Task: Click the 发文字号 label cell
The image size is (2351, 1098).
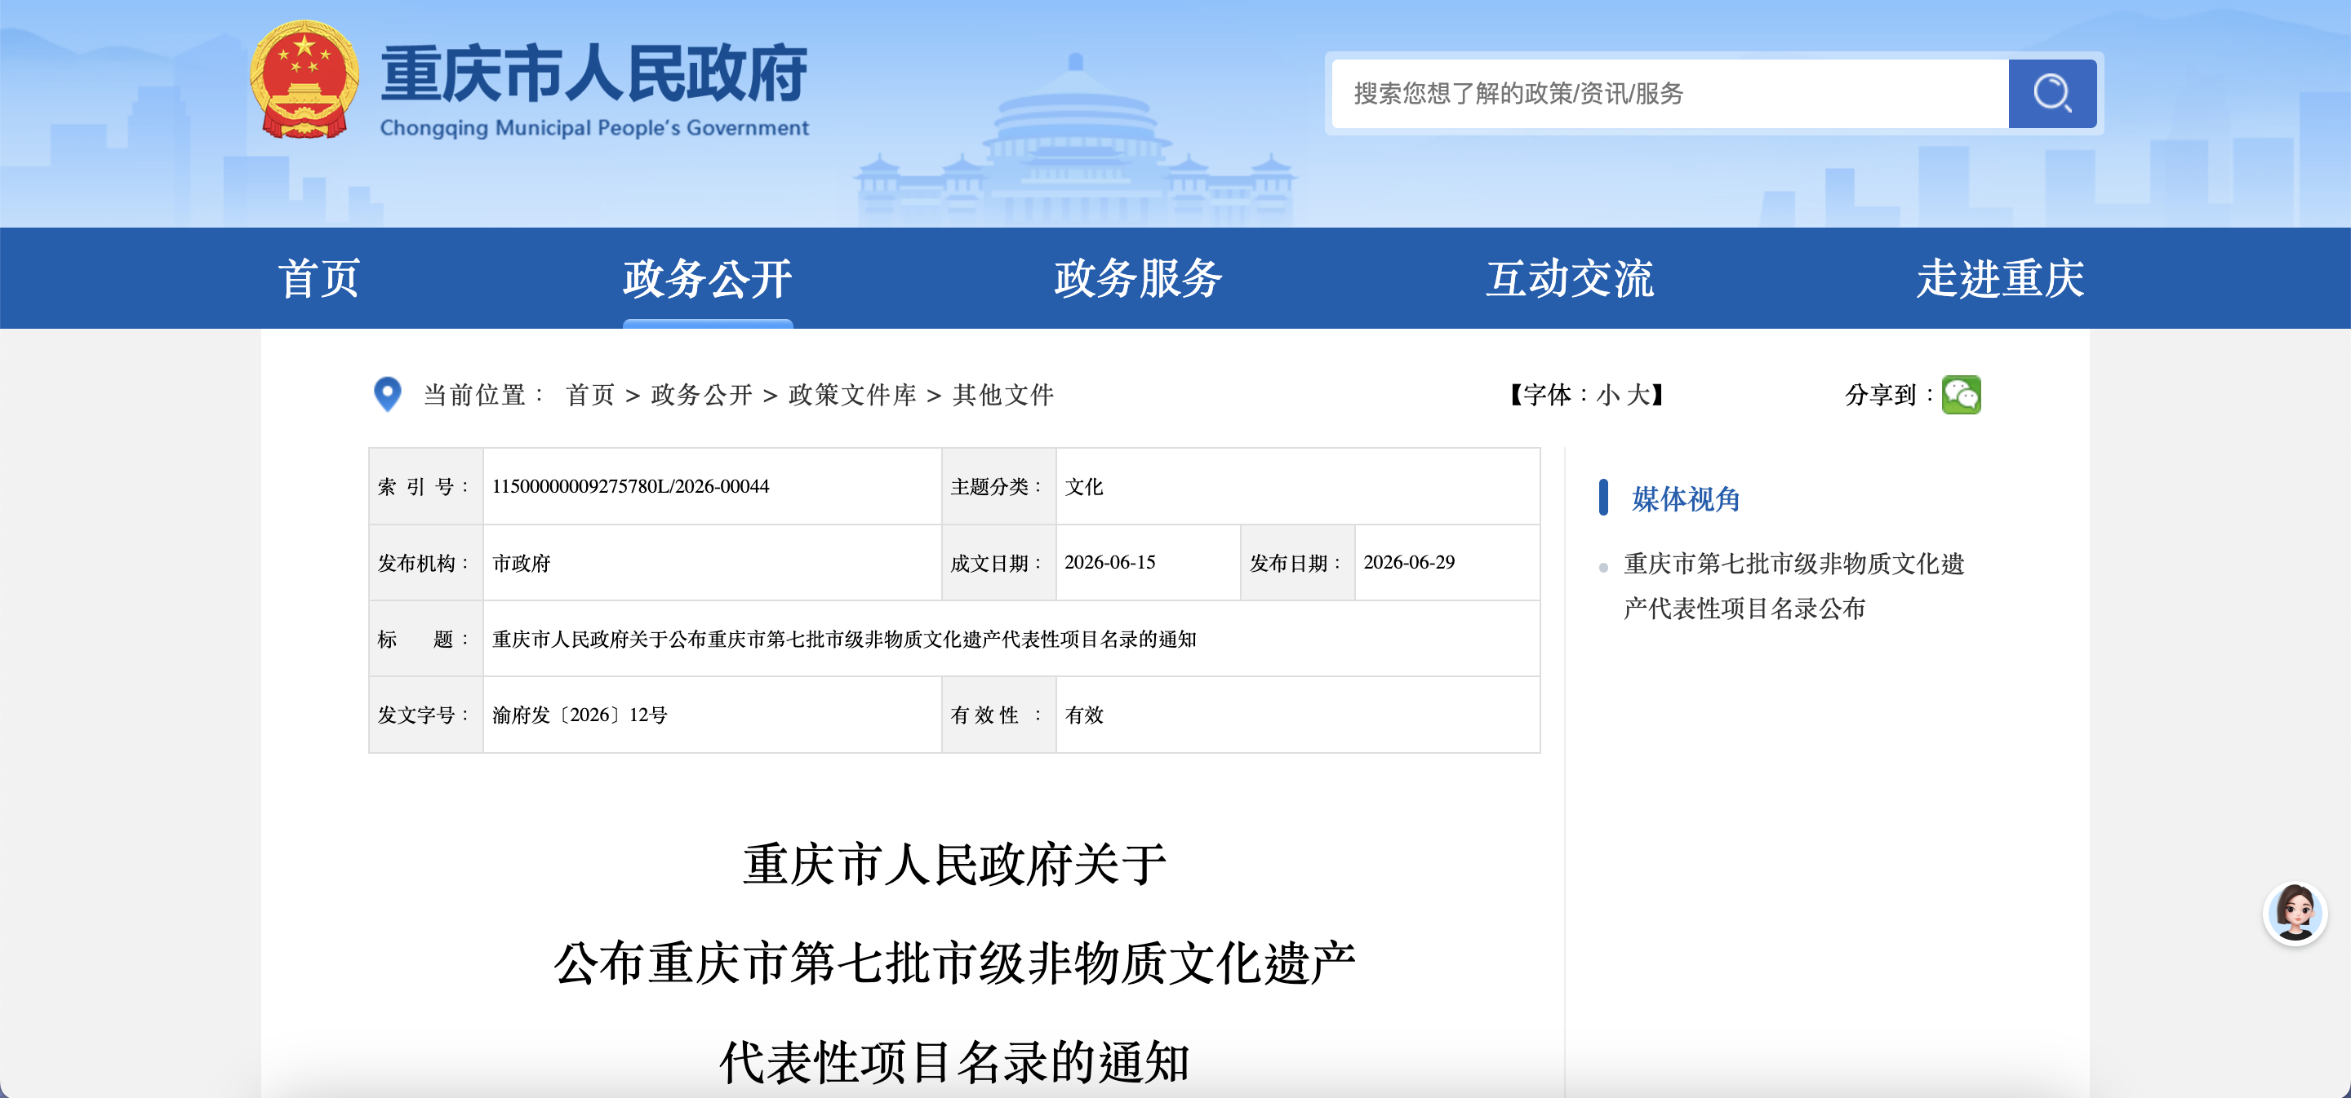Action: pyautogui.click(x=425, y=715)
